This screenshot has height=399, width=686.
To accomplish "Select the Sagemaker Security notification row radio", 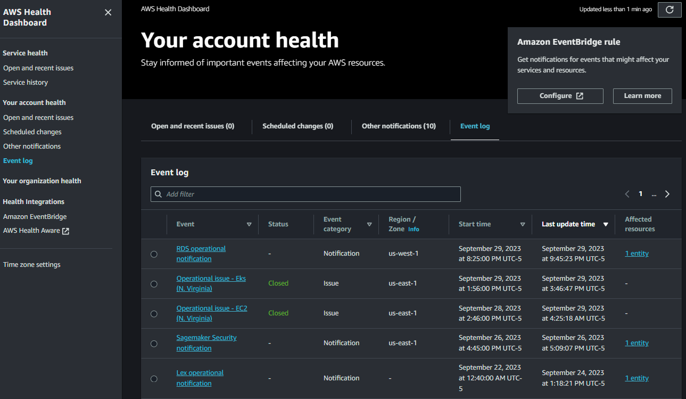I will (154, 344).
